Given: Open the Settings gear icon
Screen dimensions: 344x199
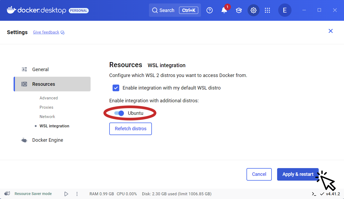Looking at the screenshot, I should (x=253, y=10).
